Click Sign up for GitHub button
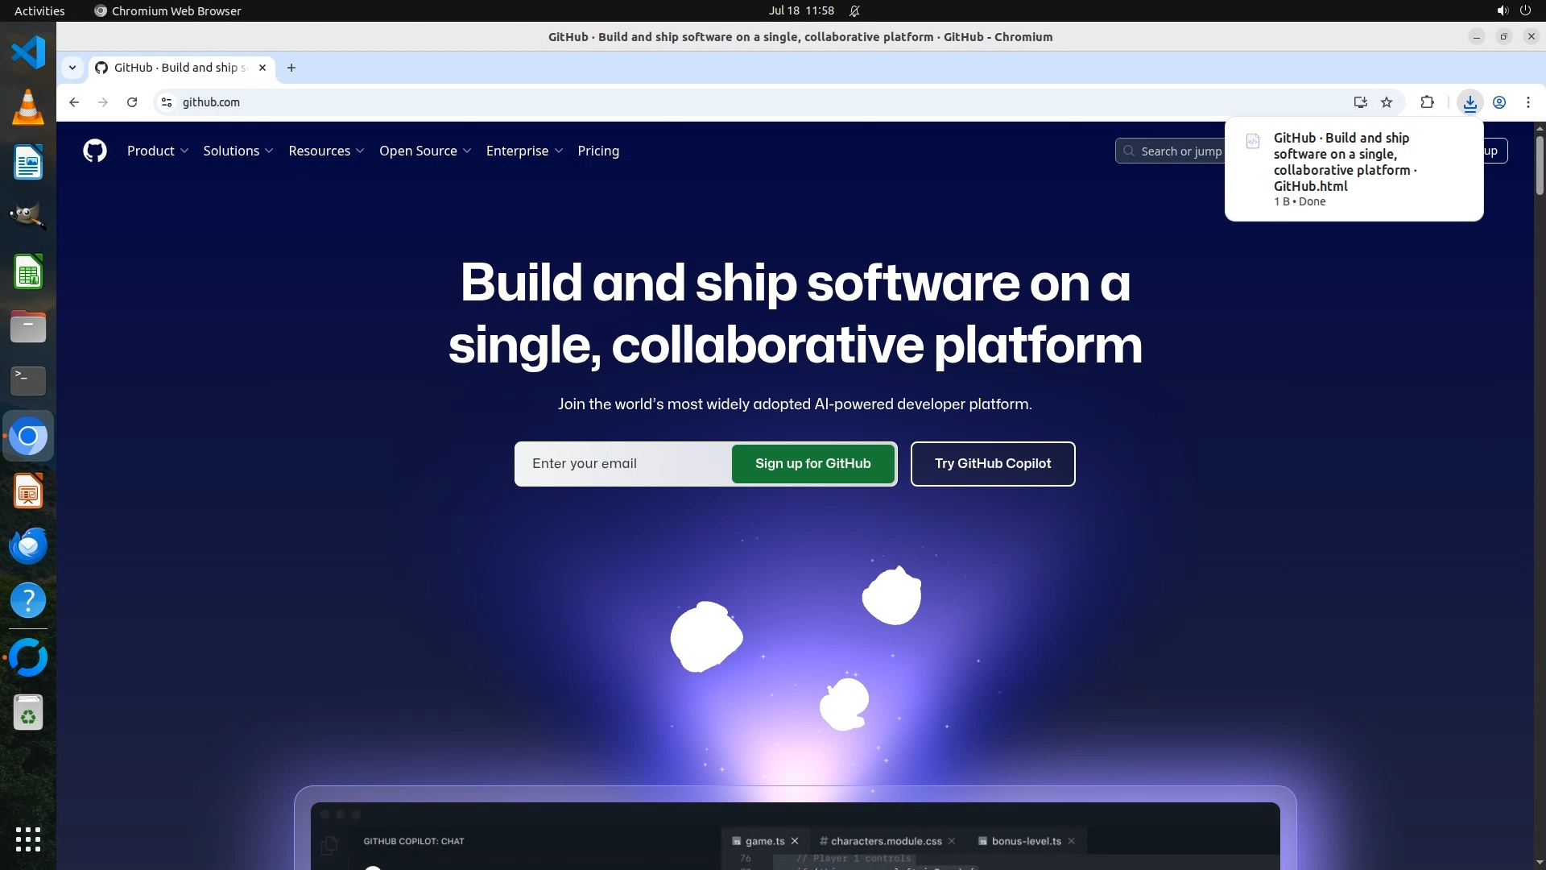Viewport: 1546px width, 870px height. pos(812,463)
